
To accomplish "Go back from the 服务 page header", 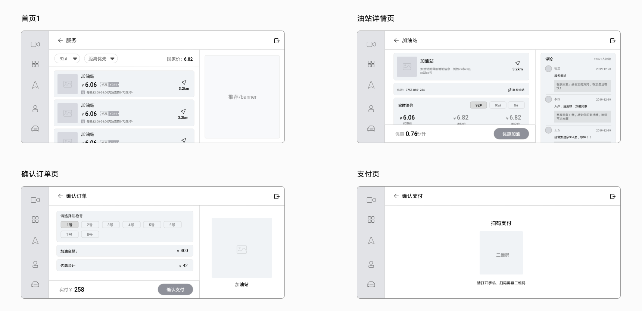I will 60,40.
